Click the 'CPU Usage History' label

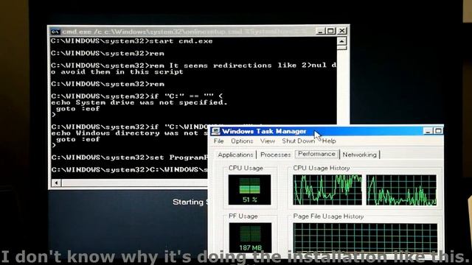[x=322, y=168]
